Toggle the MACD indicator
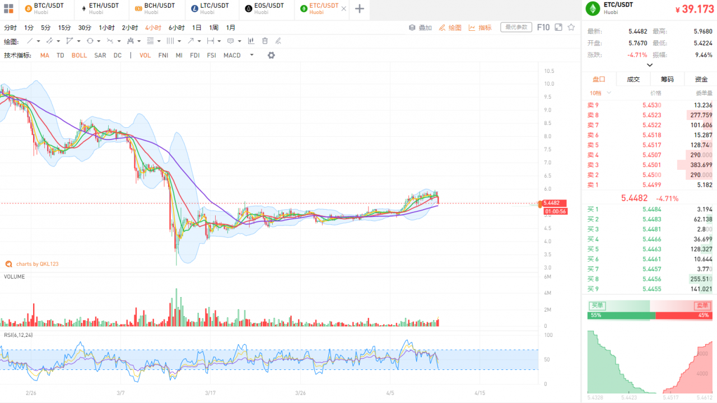The image size is (717, 403). point(232,55)
